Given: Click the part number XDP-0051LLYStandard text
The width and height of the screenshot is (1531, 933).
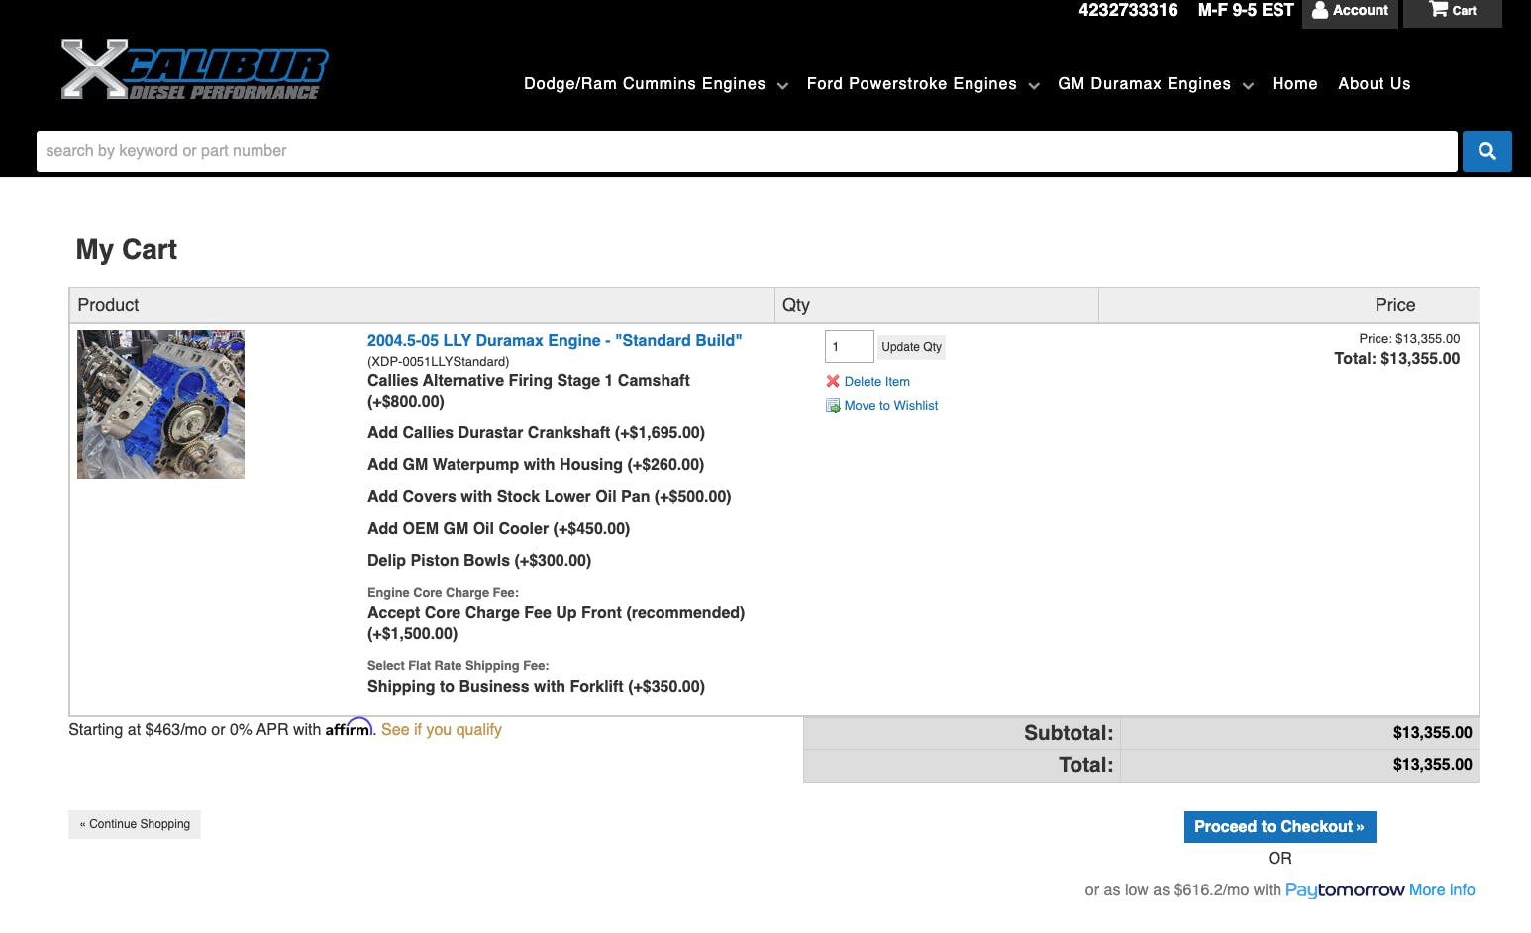Looking at the screenshot, I should click(x=438, y=362).
